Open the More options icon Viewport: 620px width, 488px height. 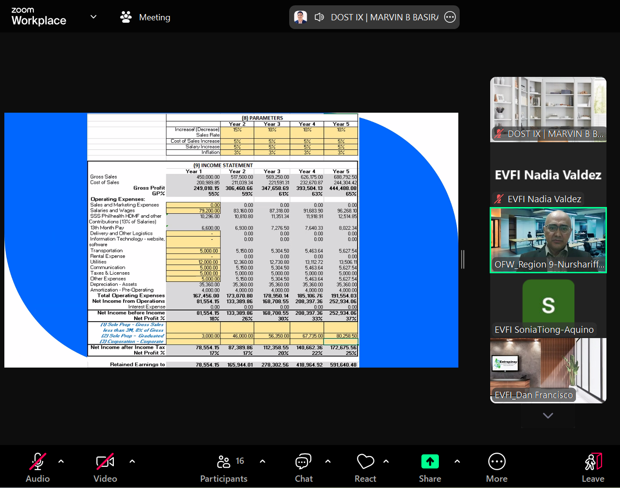(496, 462)
